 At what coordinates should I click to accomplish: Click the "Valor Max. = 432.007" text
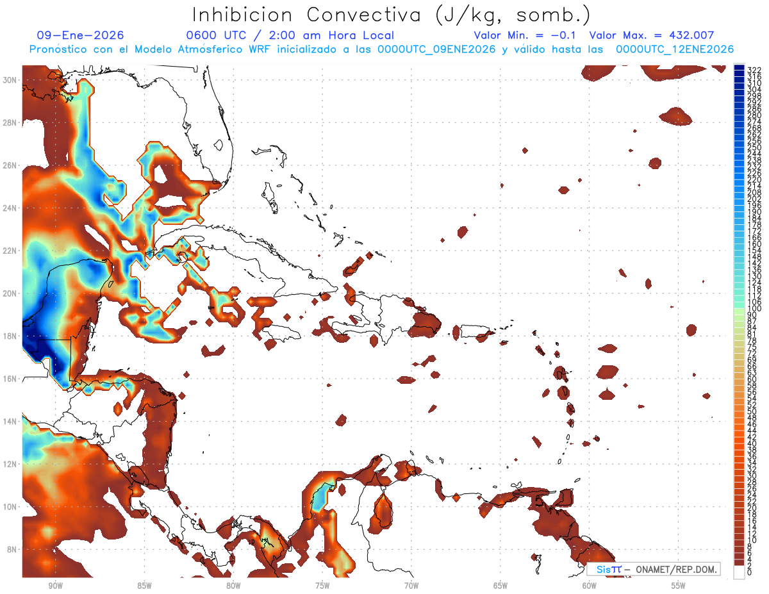click(652, 35)
